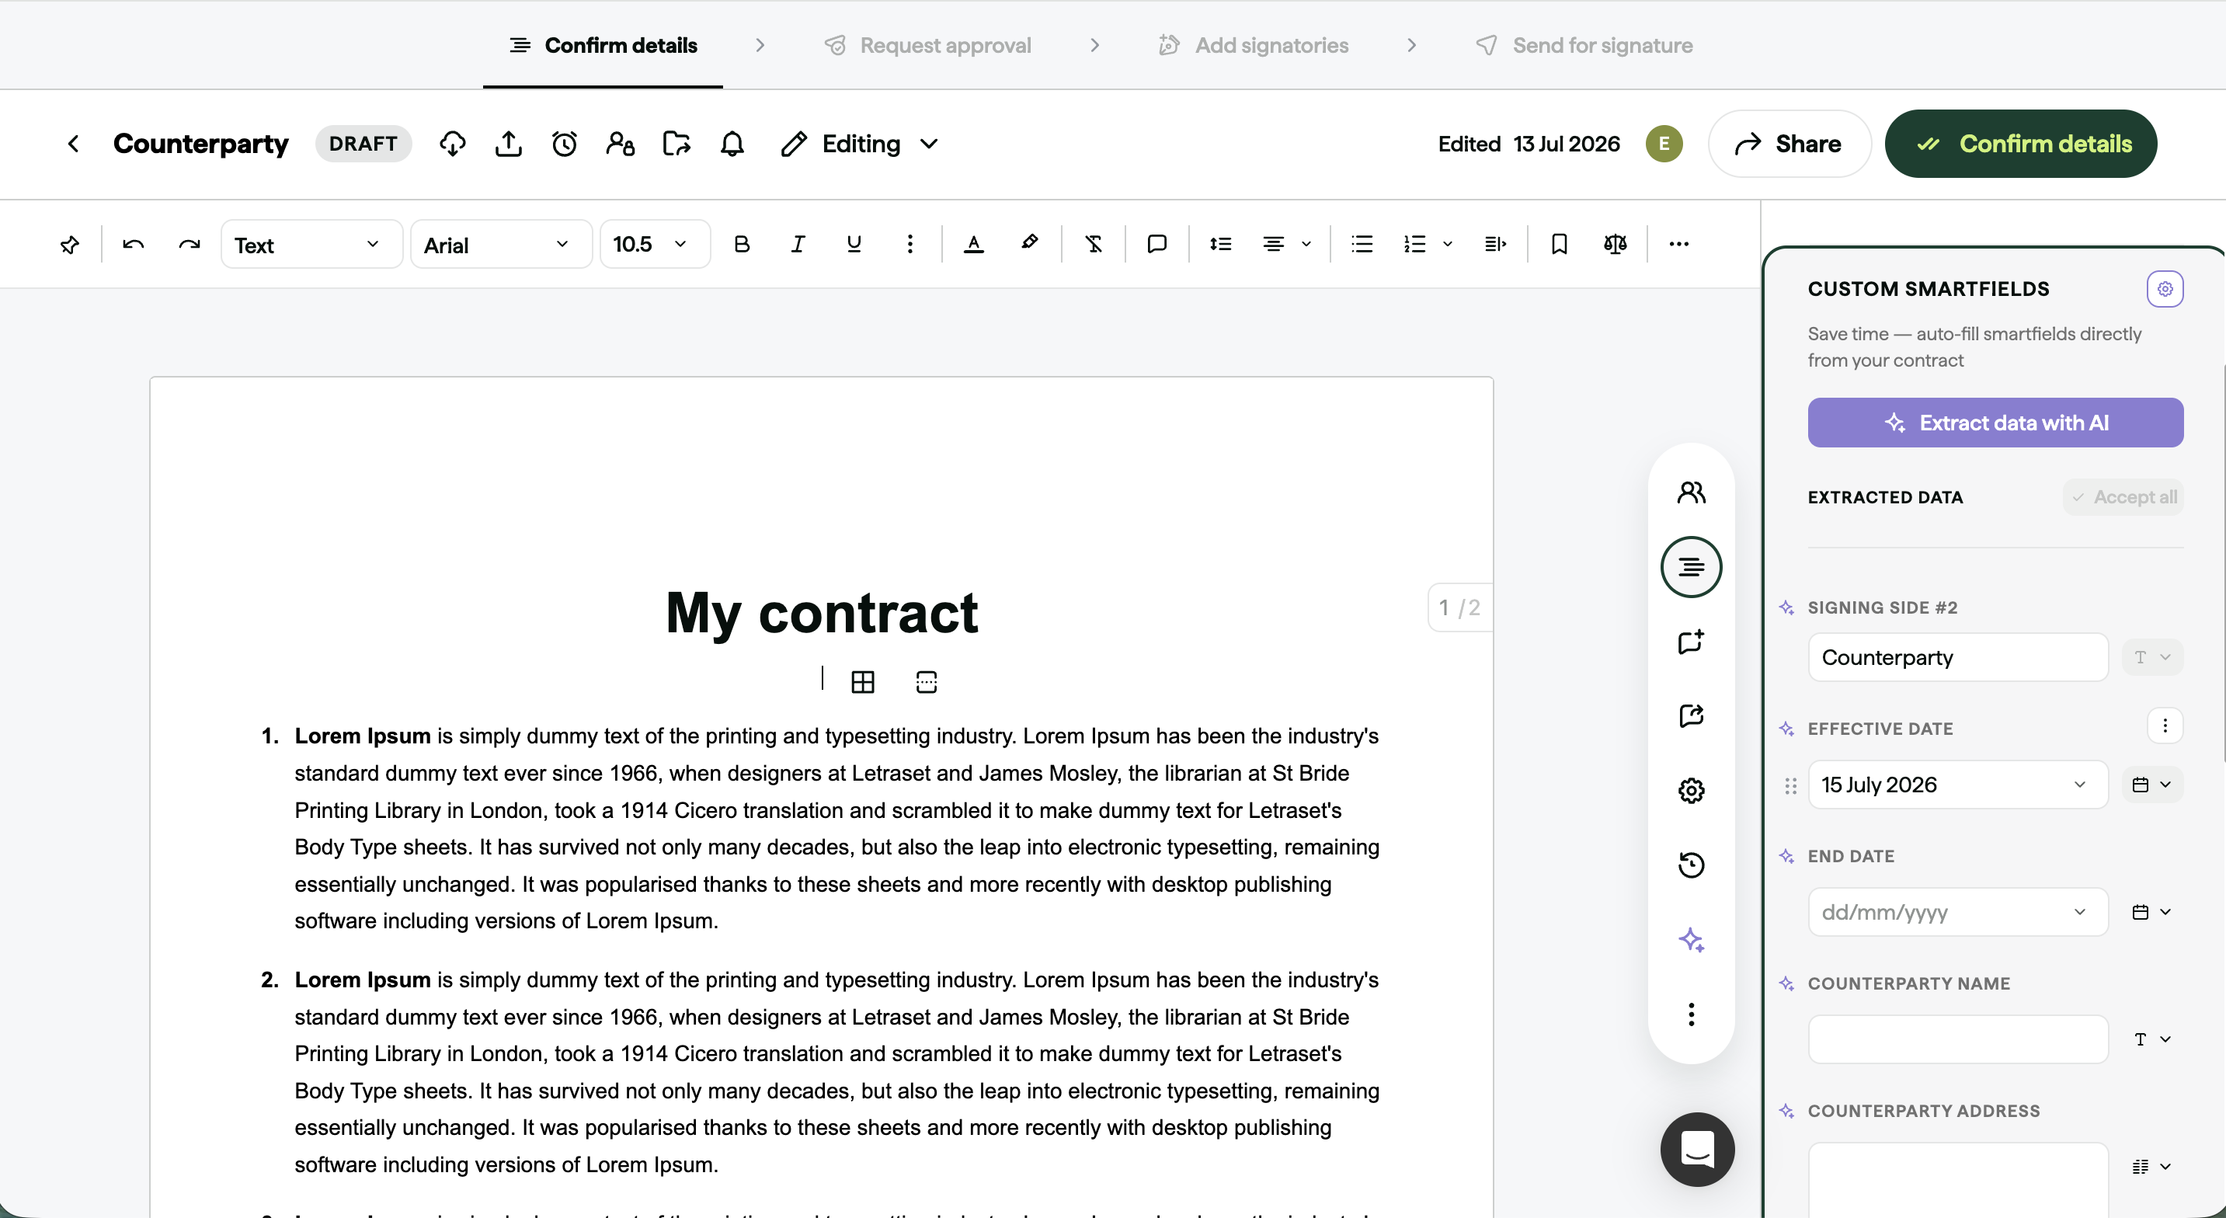Select the Confirm details step tab

(x=603, y=45)
